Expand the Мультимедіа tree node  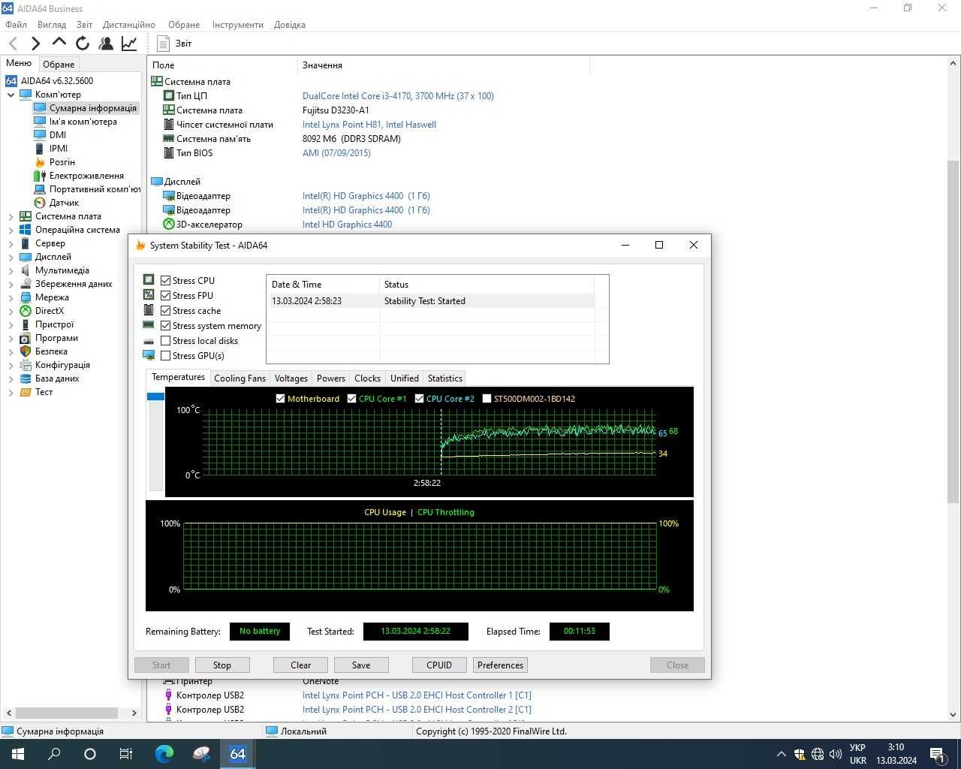tap(11, 270)
